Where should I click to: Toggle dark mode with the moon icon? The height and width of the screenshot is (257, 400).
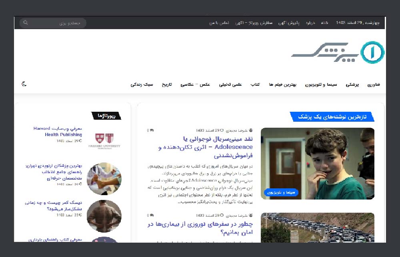[24, 84]
